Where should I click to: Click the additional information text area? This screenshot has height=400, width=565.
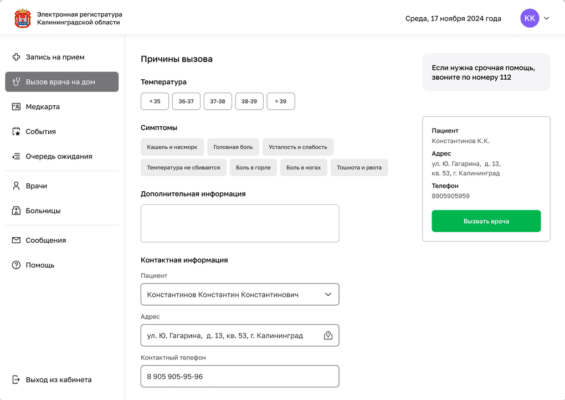tap(240, 223)
